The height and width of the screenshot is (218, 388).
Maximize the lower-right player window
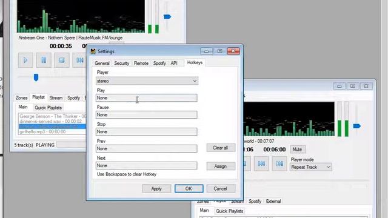click(x=353, y=86)
